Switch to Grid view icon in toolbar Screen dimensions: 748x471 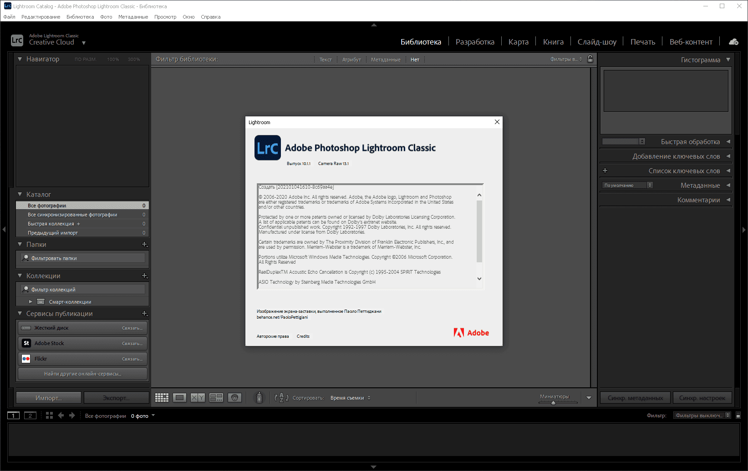pyautogui.click(x=162, y=398)
